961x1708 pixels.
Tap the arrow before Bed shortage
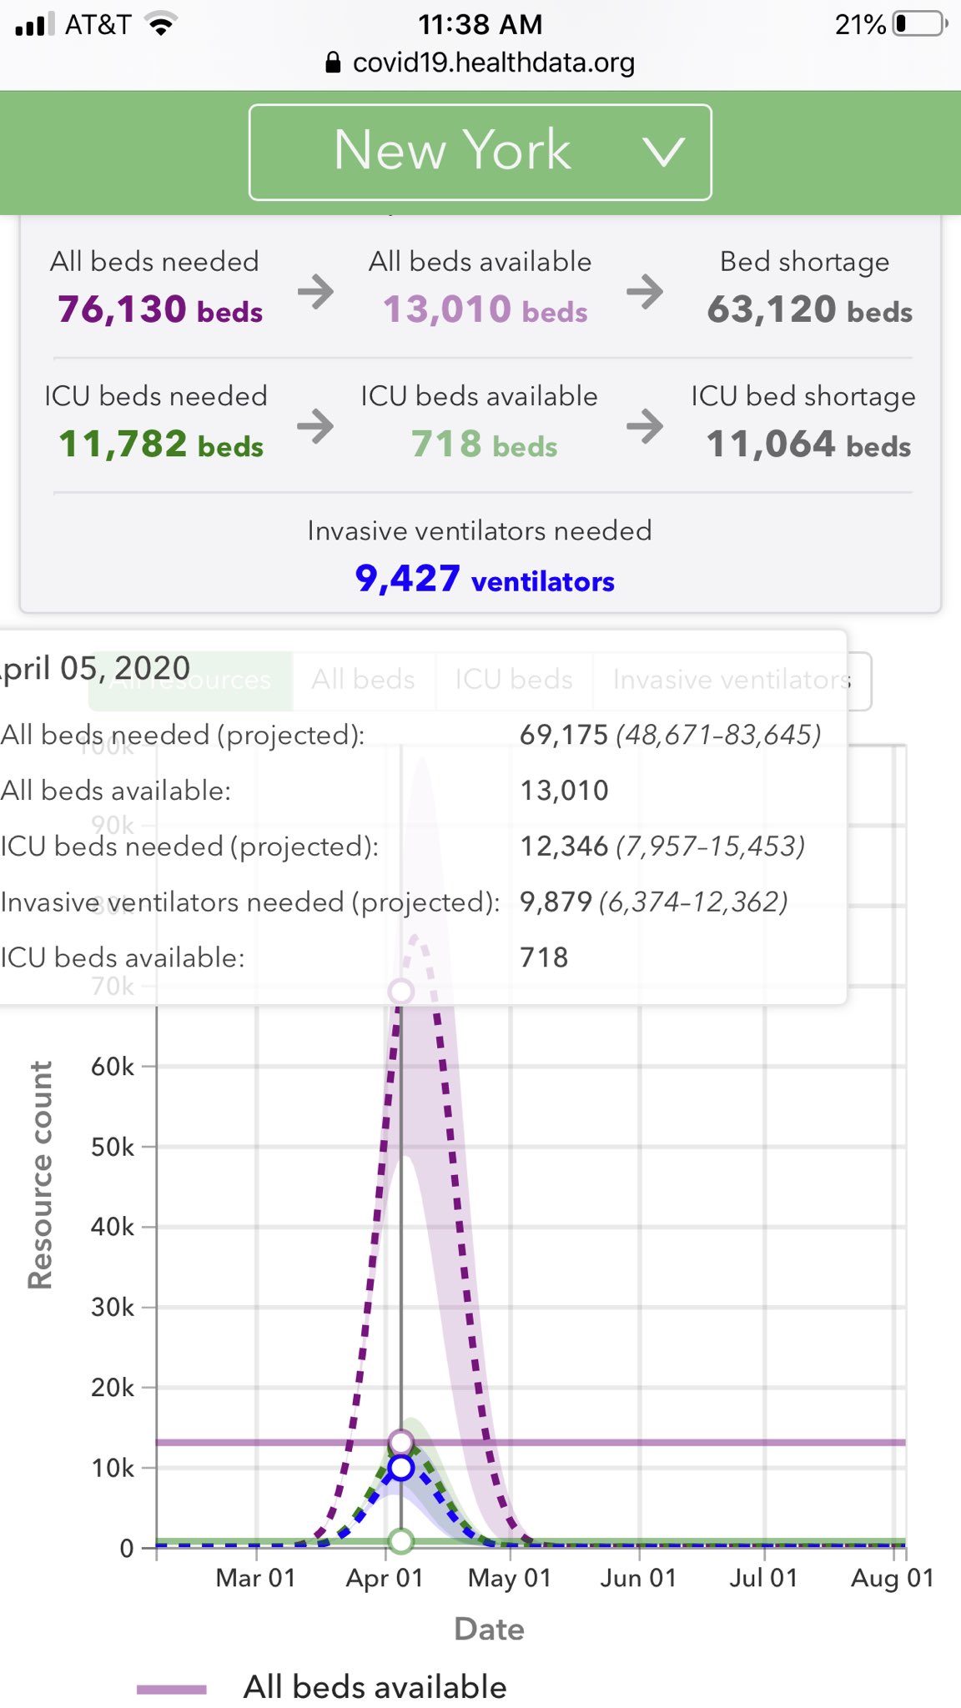[645, 292]
